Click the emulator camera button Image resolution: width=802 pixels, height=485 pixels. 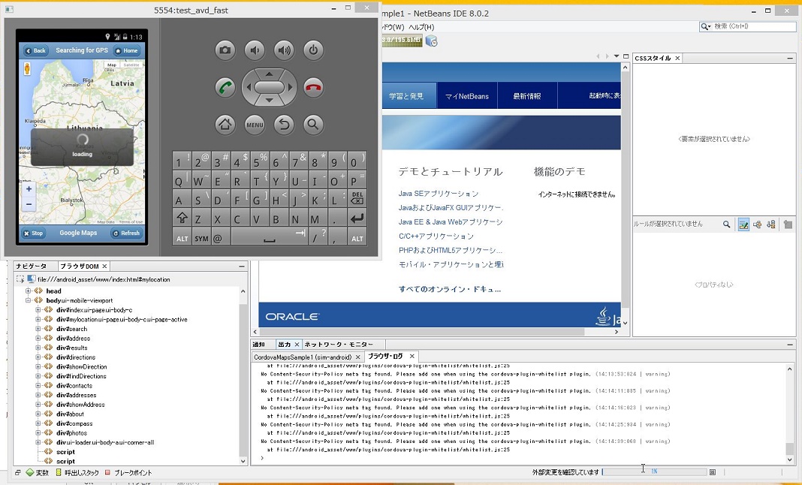[225, 50]
